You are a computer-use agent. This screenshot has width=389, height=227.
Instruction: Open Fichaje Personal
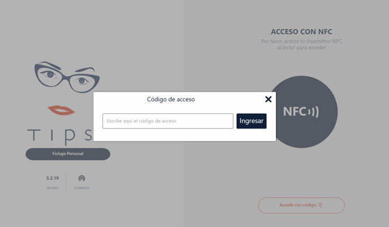68,154
